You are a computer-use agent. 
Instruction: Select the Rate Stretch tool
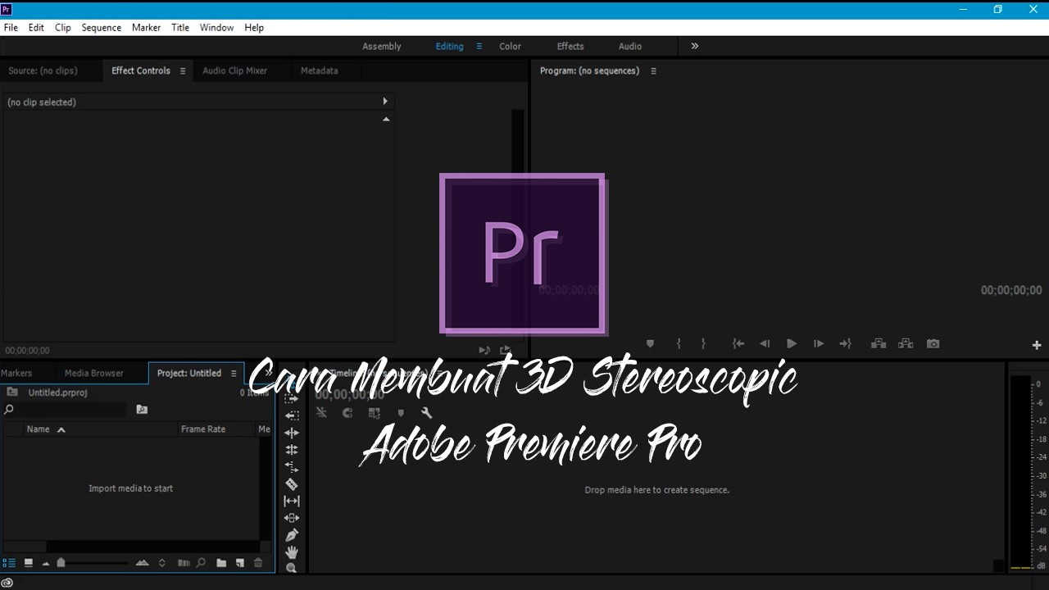(292, 467)
